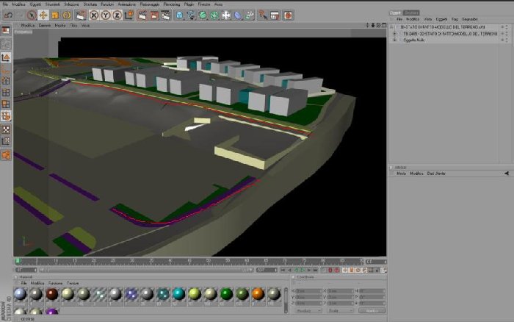Toggle the X axis lock
The width and height of the screenshot is (514, 322).
coord(94,15)
